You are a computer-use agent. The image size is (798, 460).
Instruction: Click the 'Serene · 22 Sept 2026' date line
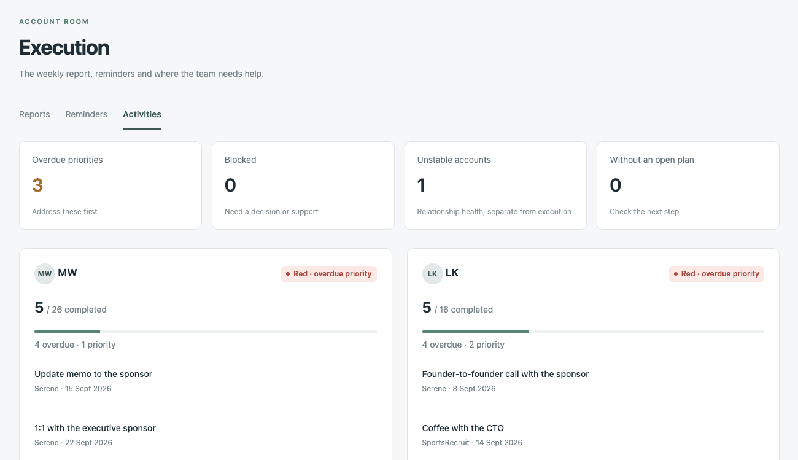point(73,443)
